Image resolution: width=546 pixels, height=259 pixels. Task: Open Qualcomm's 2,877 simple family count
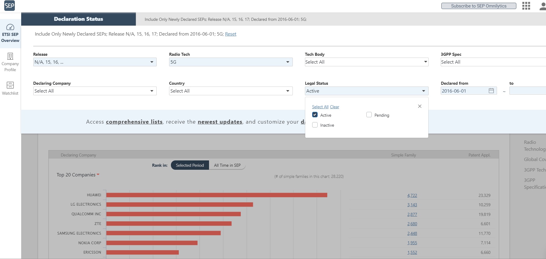(412, 214)
